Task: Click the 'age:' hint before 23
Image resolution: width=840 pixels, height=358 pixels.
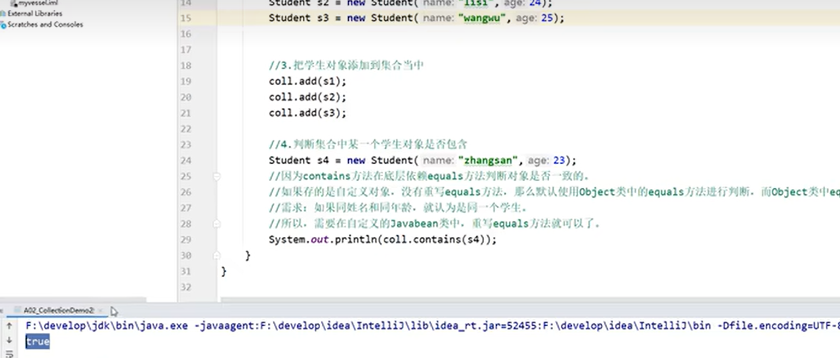Action: (538, 160)
